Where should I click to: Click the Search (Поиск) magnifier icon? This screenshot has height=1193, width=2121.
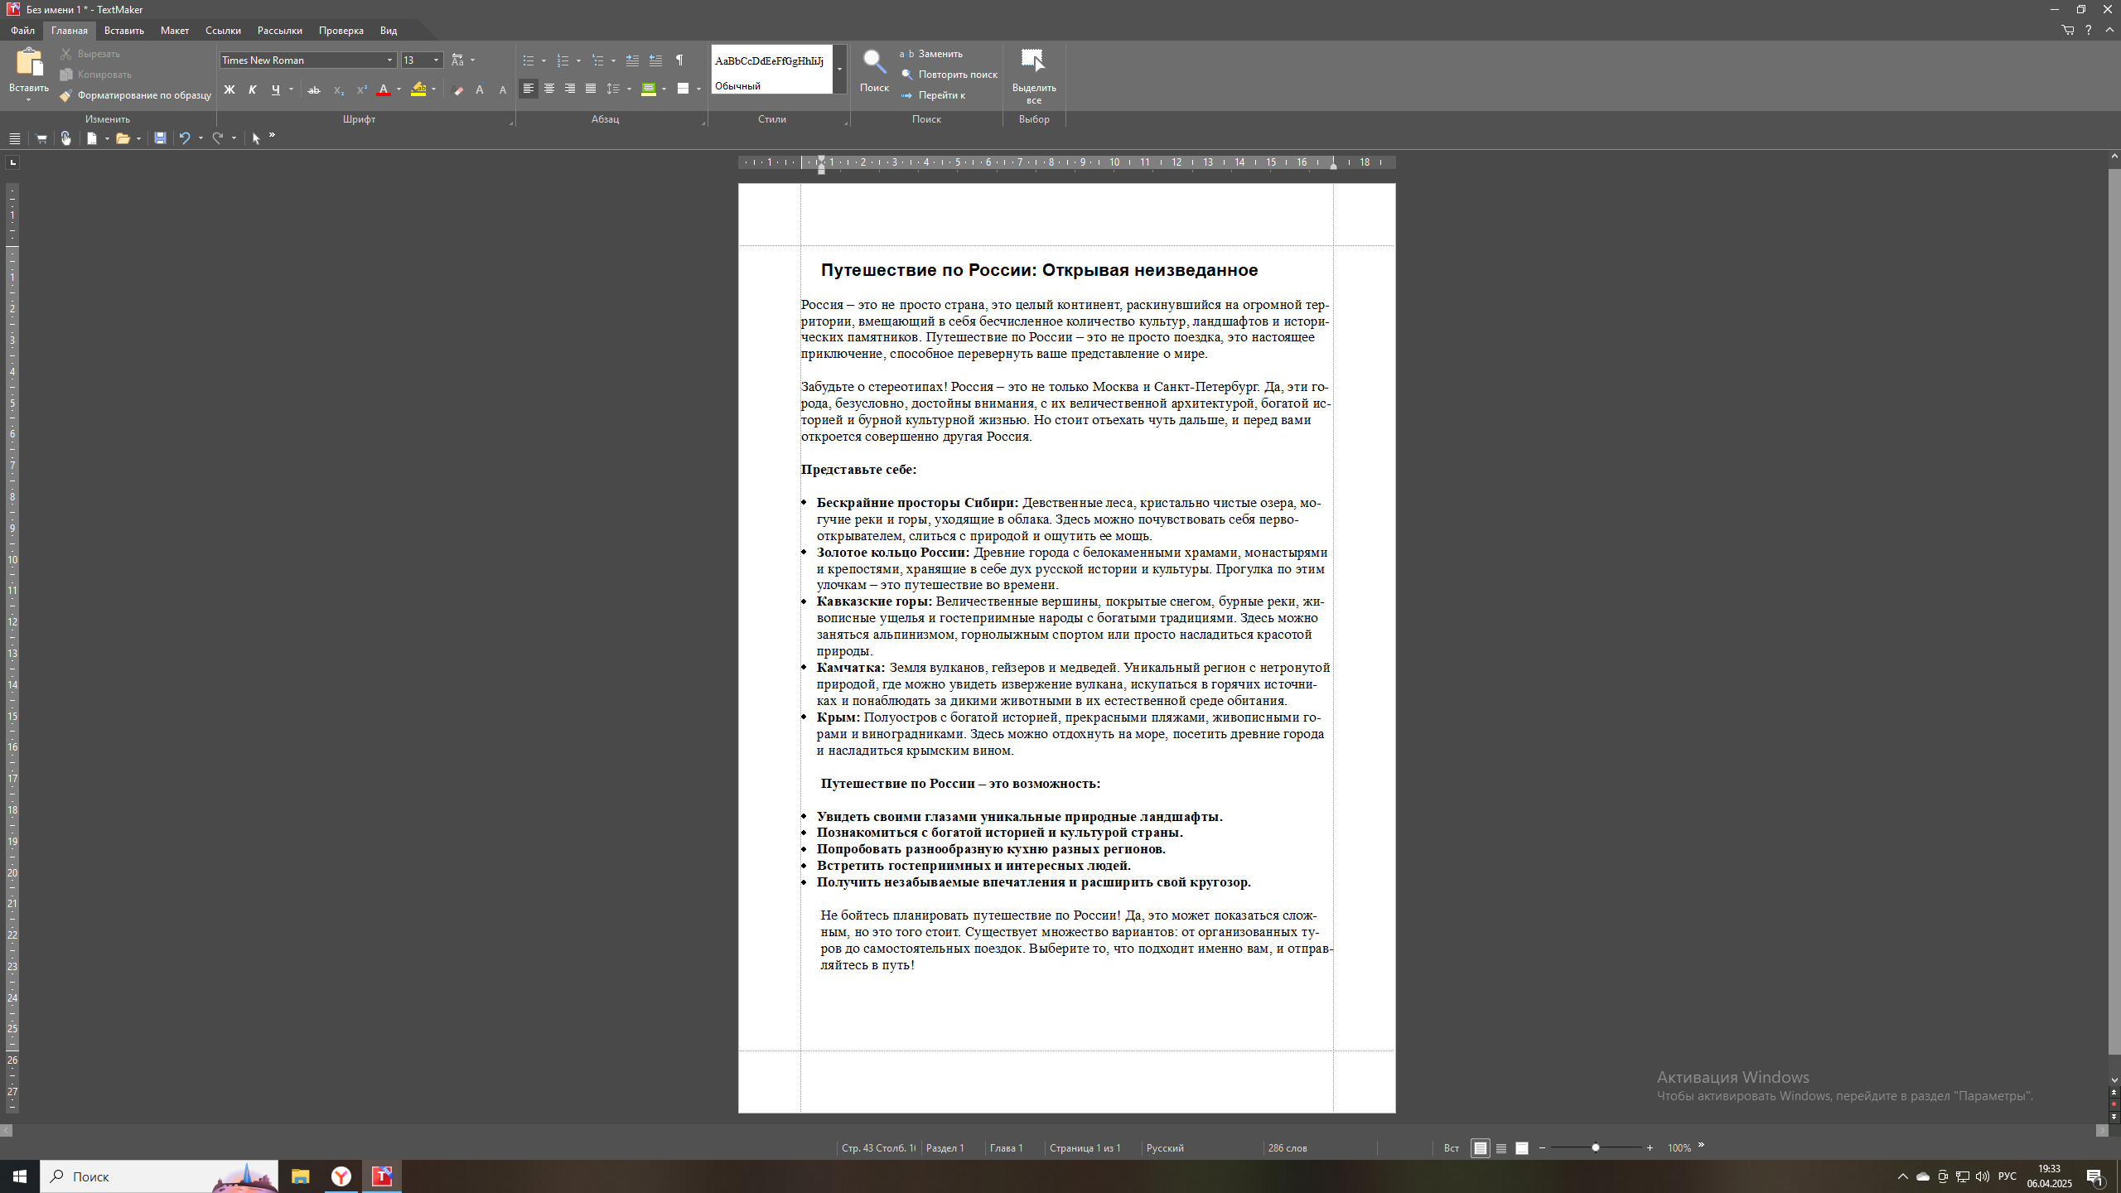(x=874, y=62)
